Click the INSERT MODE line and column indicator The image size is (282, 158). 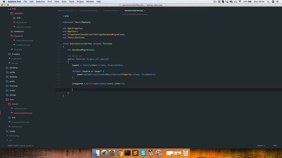click(x=20, y=146)
